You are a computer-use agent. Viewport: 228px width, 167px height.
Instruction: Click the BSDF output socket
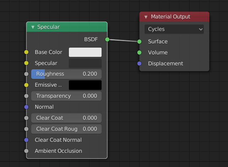coord(107,39)
